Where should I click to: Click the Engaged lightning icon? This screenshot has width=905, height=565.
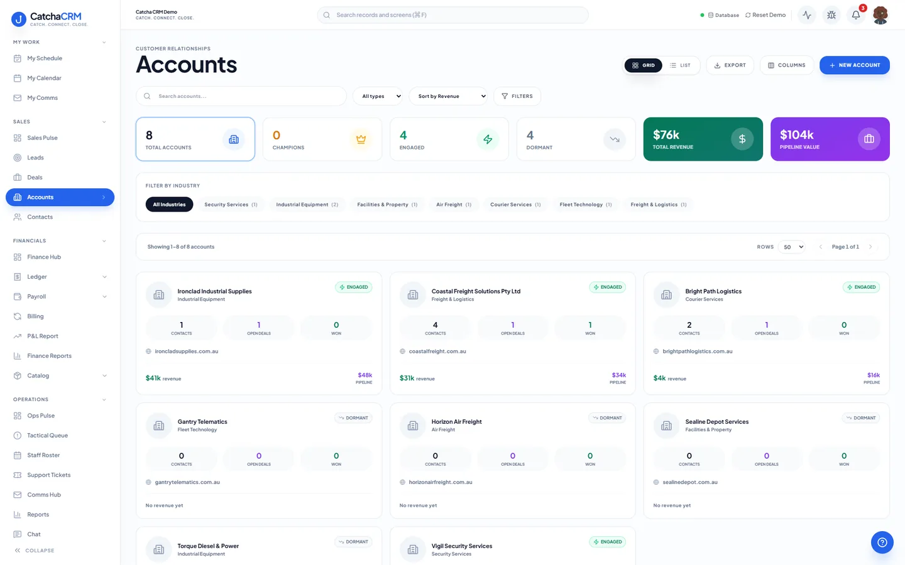[x=488, y=139]
